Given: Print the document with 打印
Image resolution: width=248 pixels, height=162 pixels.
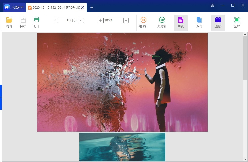Looking at the screenshot, I should coord(37,22).
